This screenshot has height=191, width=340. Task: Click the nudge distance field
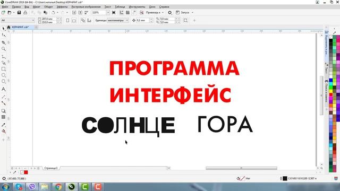coord(143,20)
